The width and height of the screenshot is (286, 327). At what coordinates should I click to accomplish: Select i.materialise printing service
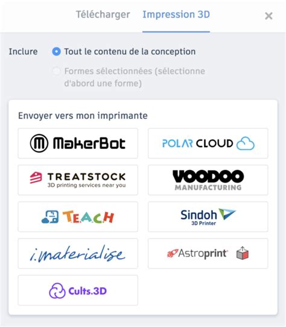(x=78, y=253)
